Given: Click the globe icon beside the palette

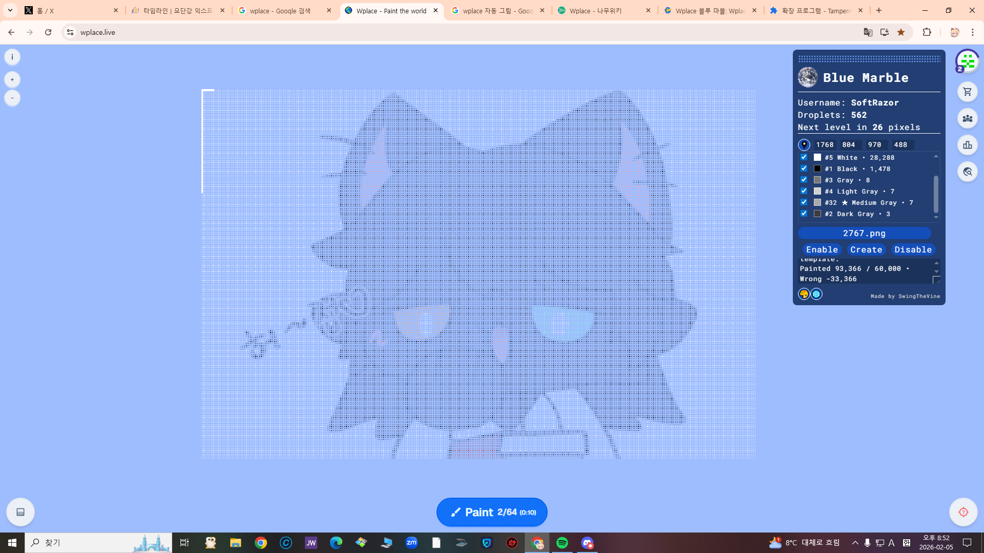Looking at the screenshot, I should 816,294.
